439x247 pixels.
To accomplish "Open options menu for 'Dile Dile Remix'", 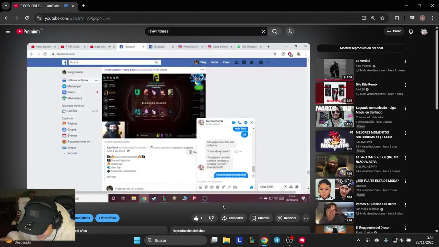I will tap(406, 85).
